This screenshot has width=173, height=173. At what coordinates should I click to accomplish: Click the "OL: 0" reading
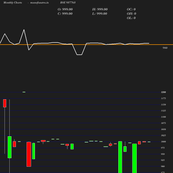(131, 18)
